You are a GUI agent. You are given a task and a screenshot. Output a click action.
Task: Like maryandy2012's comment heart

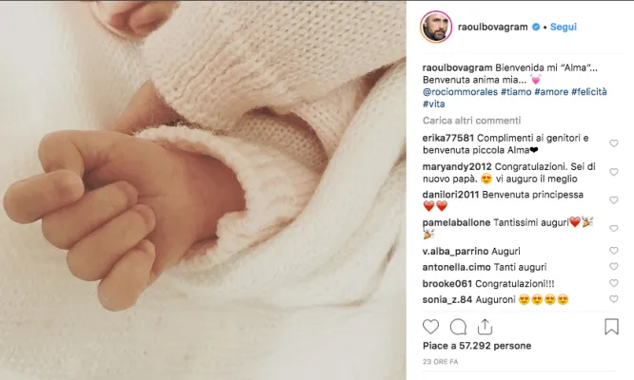614,172
